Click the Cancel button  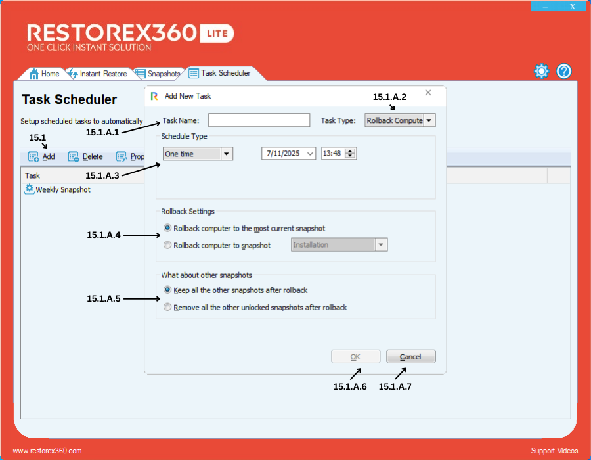(x=410, y=357)
